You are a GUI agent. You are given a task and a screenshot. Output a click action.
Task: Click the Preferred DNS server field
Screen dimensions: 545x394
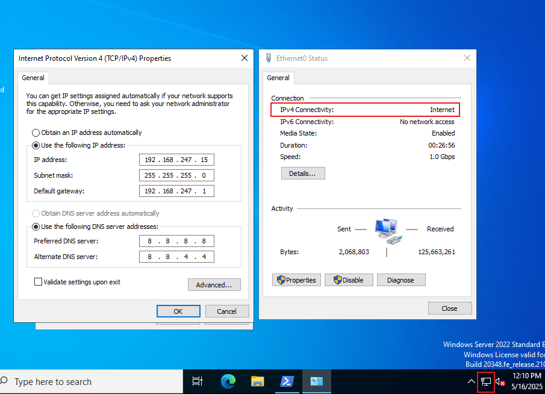[176, 241]
